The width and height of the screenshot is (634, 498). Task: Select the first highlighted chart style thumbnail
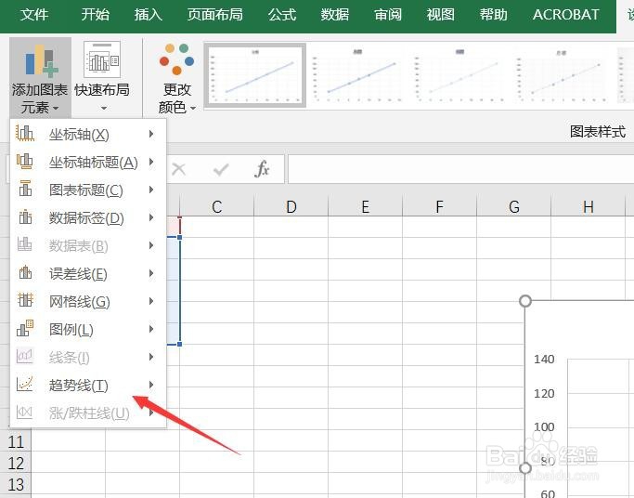point(254,75)
